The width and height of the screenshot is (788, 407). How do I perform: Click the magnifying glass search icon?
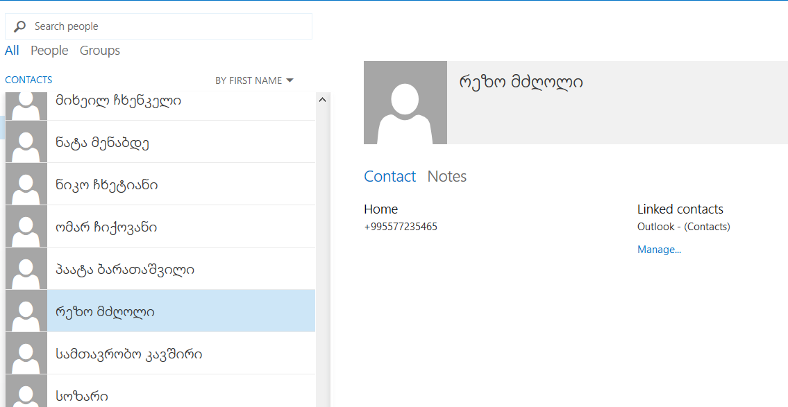click(20, 26)
